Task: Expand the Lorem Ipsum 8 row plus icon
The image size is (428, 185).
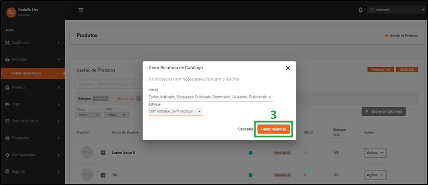Action: tap(103, 153)
